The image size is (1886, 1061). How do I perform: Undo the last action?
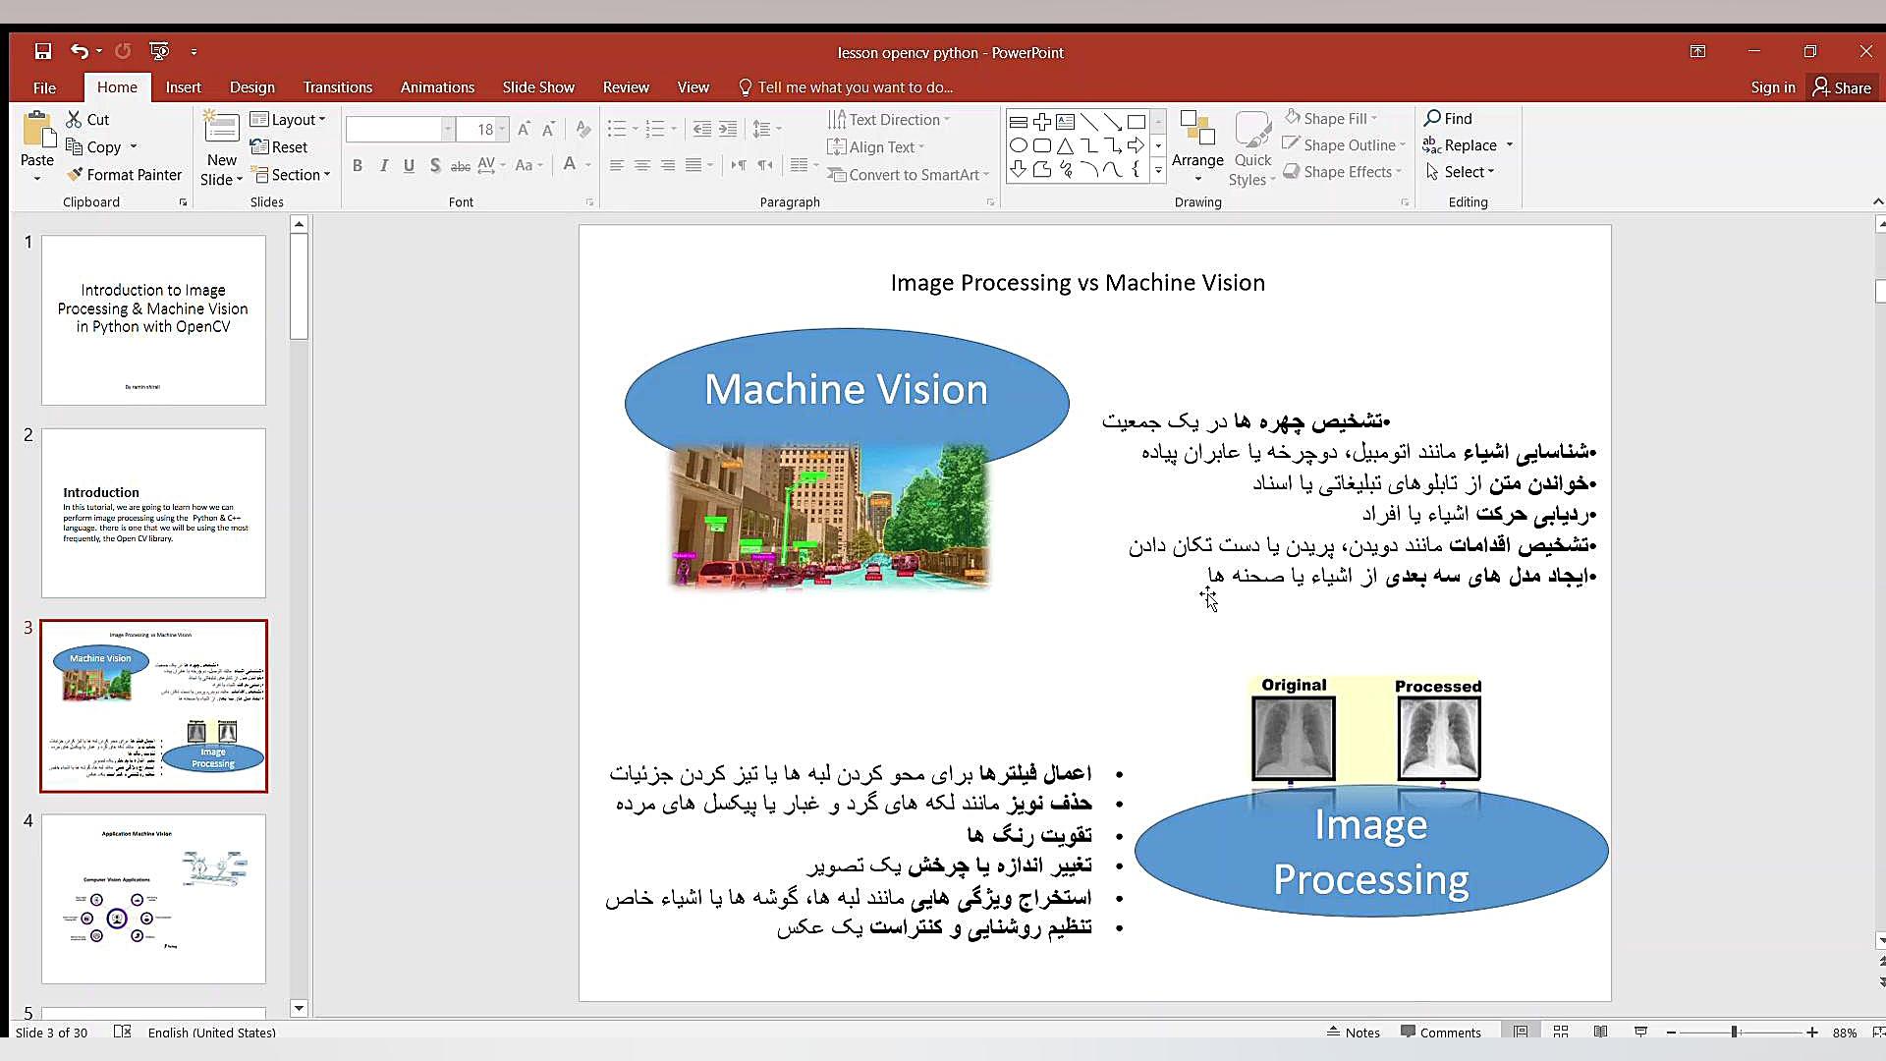79,52
